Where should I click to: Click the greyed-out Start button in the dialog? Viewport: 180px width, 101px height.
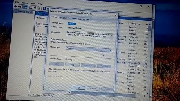57,64
